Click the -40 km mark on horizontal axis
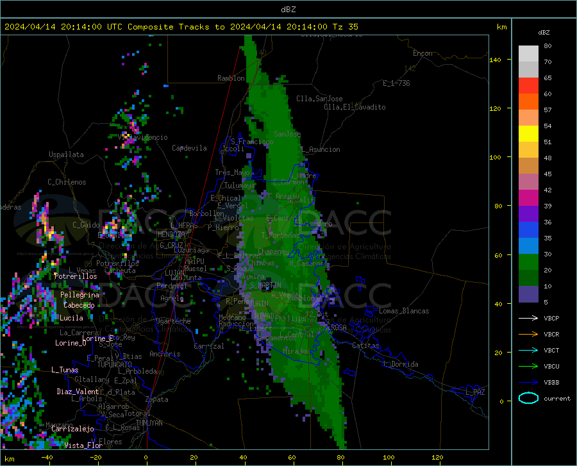The height and width of the screenshot is (466, 577). [47, 457]
